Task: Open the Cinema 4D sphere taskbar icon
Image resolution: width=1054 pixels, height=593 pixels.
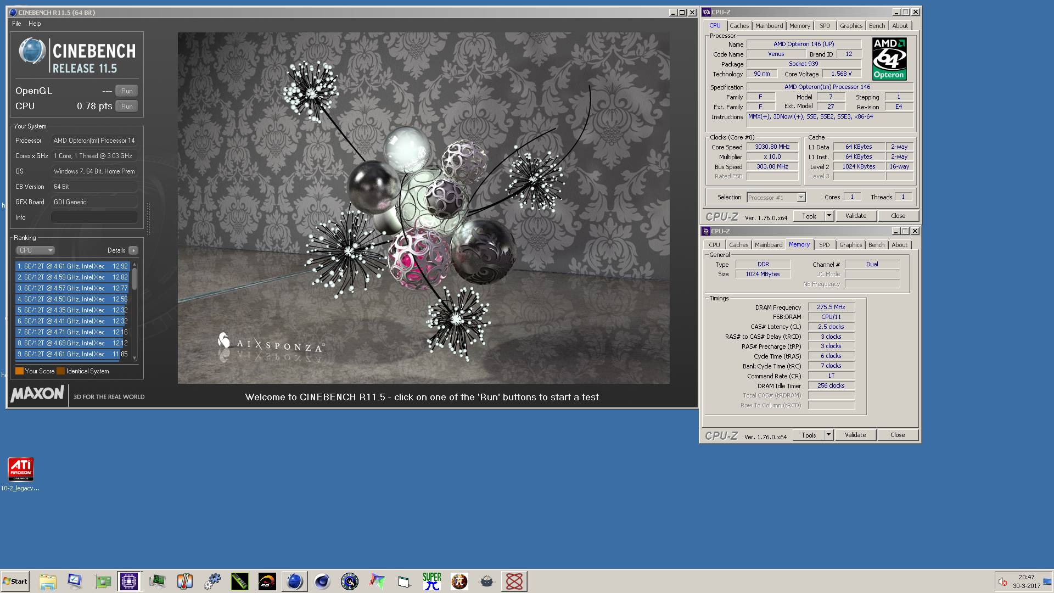Action: tap(322, 581)
